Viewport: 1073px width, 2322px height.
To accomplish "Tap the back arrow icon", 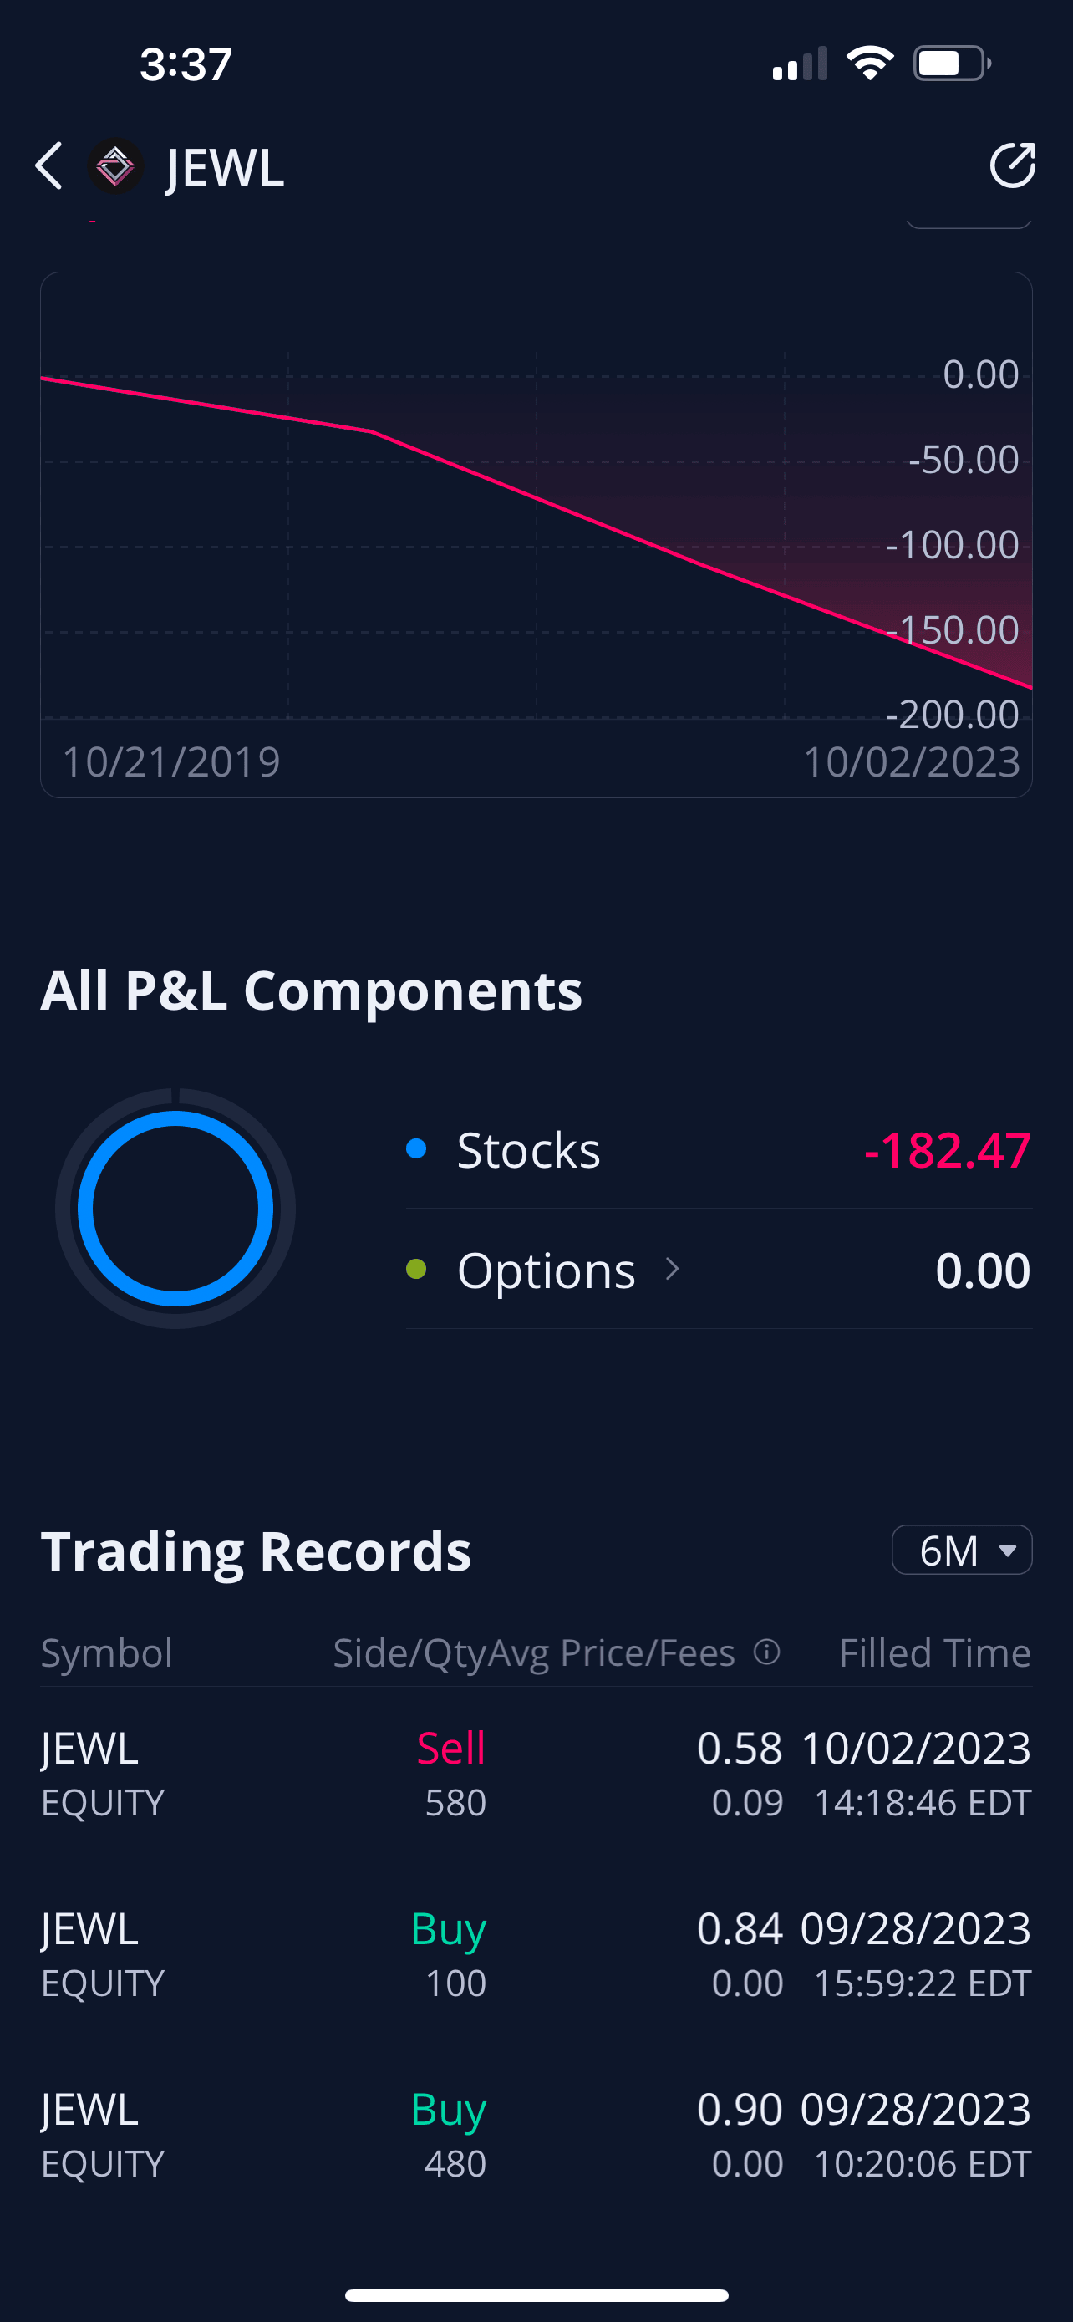I will pos(49,167).
